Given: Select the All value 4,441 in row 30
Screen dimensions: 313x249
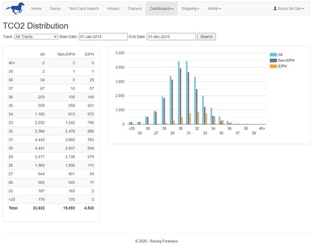Looking at the screenshot, I should (39, 148).
